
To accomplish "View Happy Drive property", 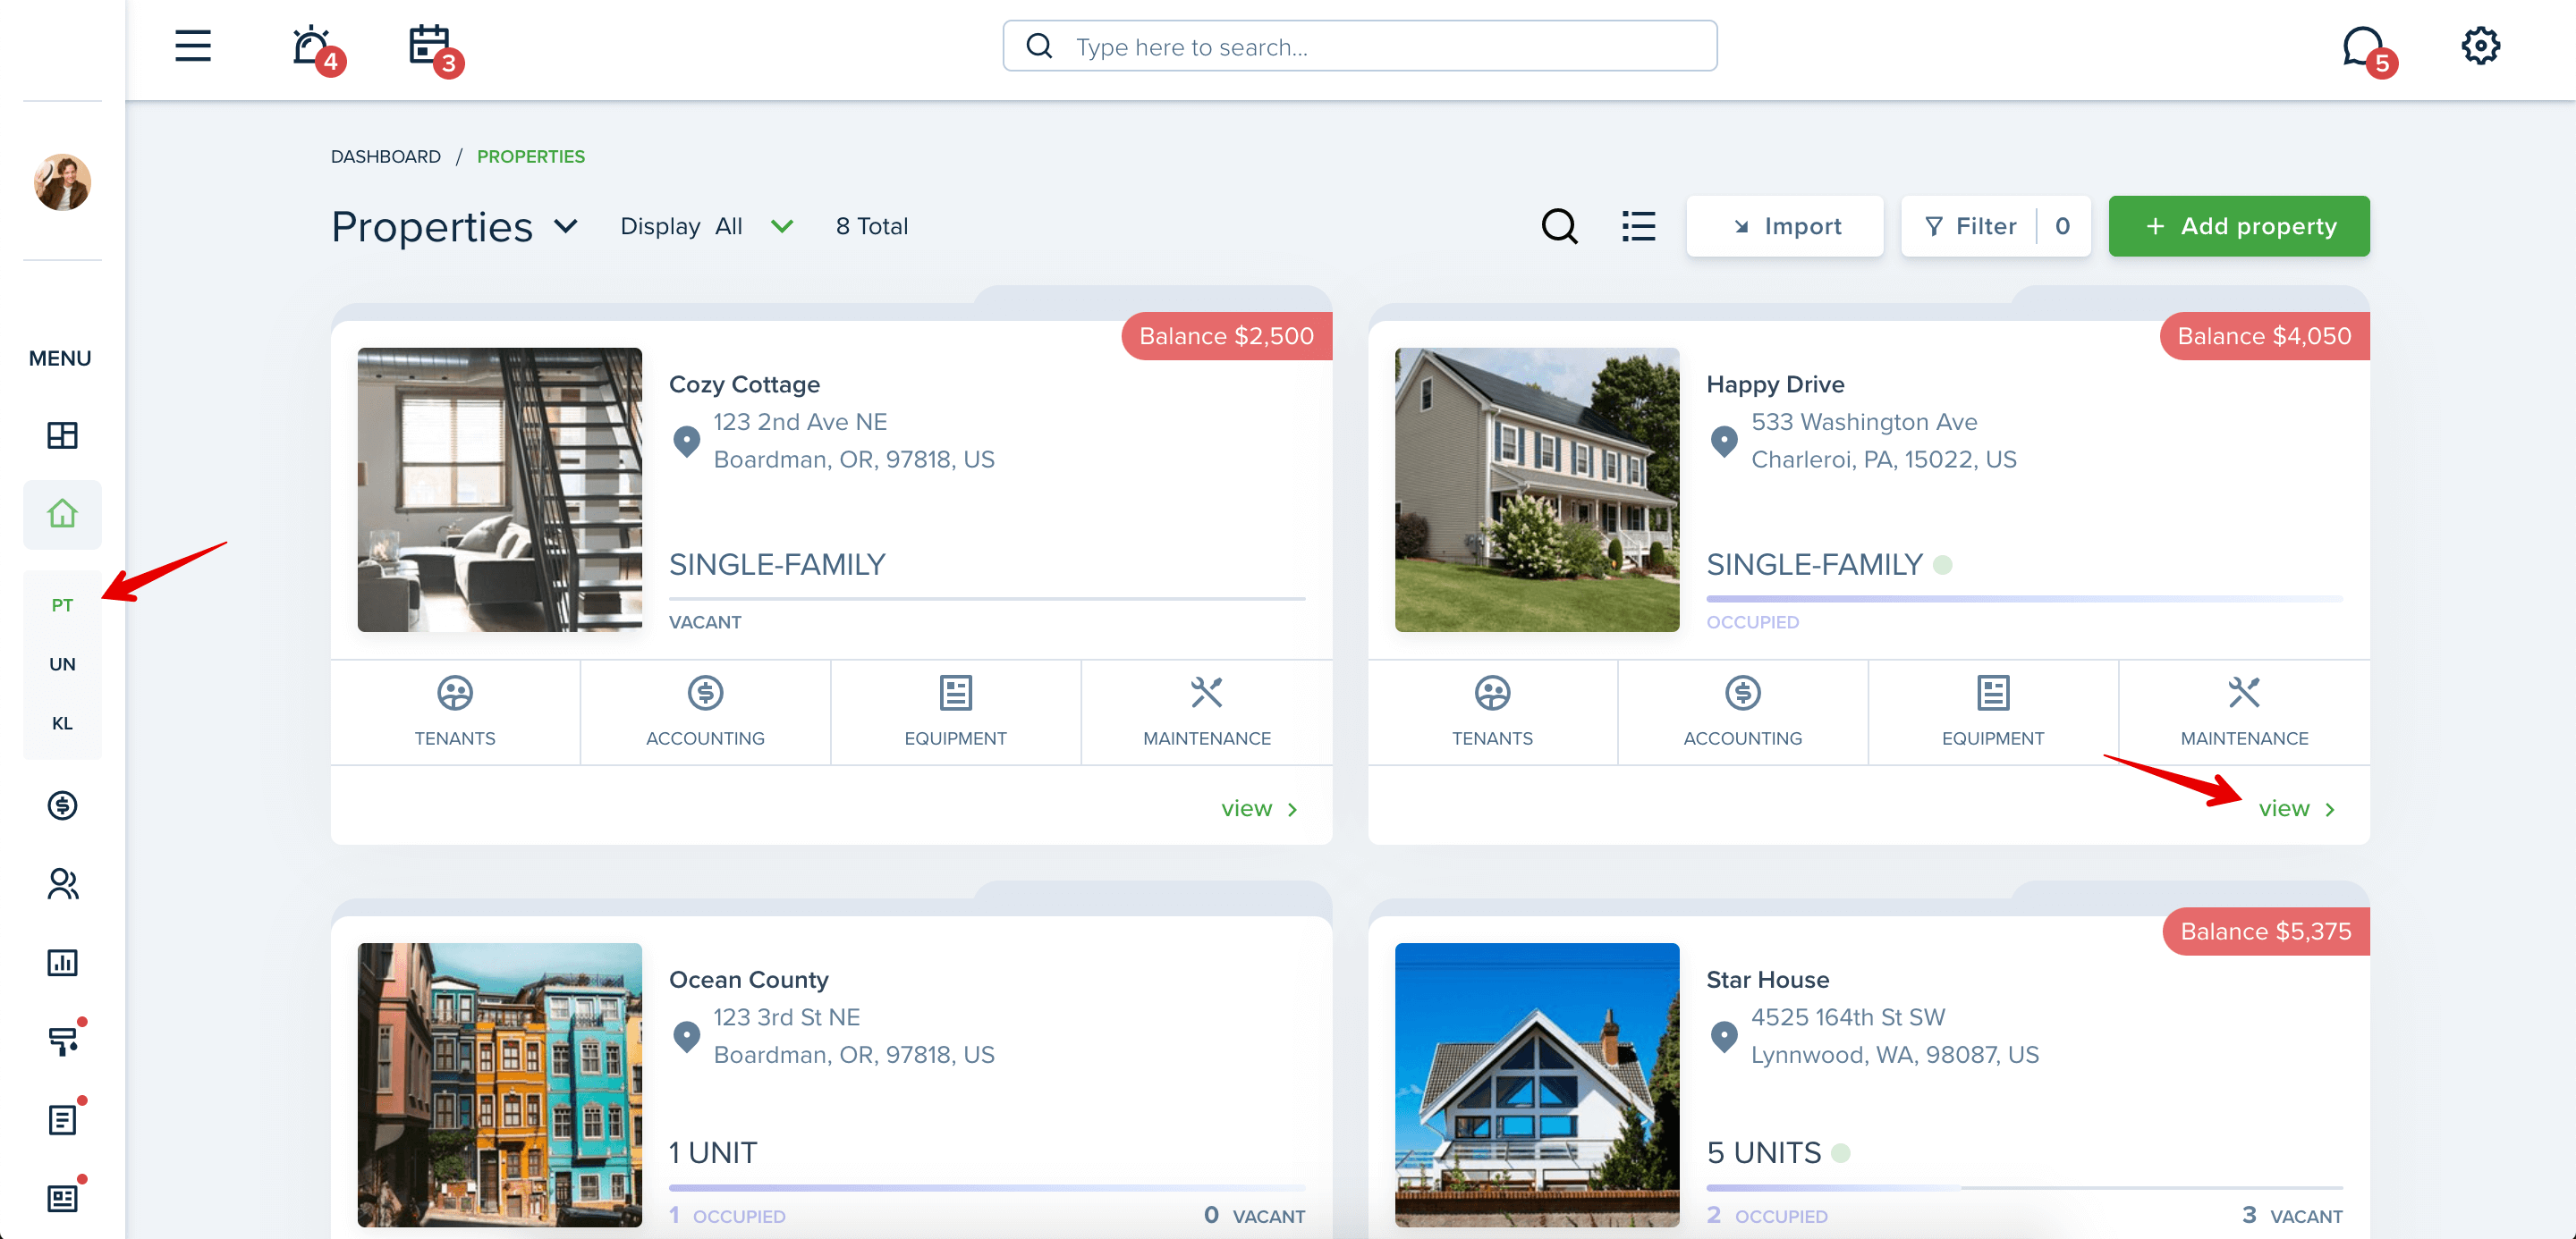I will pos(2297,808).
